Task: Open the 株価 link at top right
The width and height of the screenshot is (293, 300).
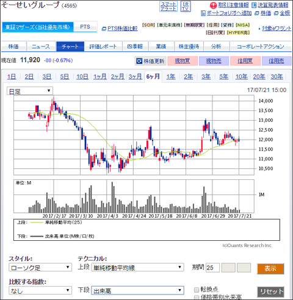Action: coord(266,13)
